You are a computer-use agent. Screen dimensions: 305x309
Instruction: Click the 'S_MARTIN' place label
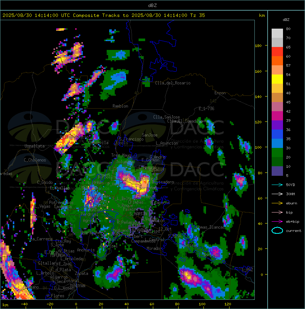point(139,214)
